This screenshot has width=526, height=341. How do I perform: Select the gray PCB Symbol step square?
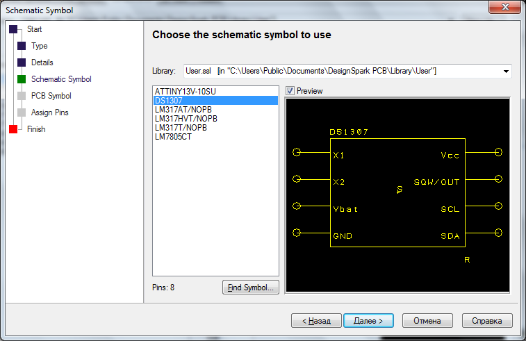(x=22, y=96)
